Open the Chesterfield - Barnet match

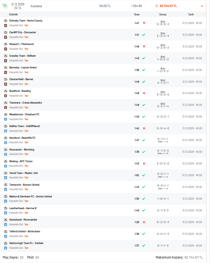21,79
